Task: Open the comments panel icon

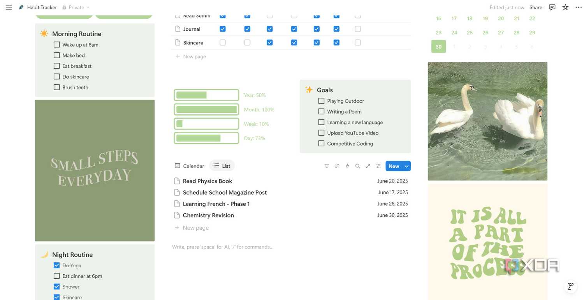Action: (x=552, y=7)
